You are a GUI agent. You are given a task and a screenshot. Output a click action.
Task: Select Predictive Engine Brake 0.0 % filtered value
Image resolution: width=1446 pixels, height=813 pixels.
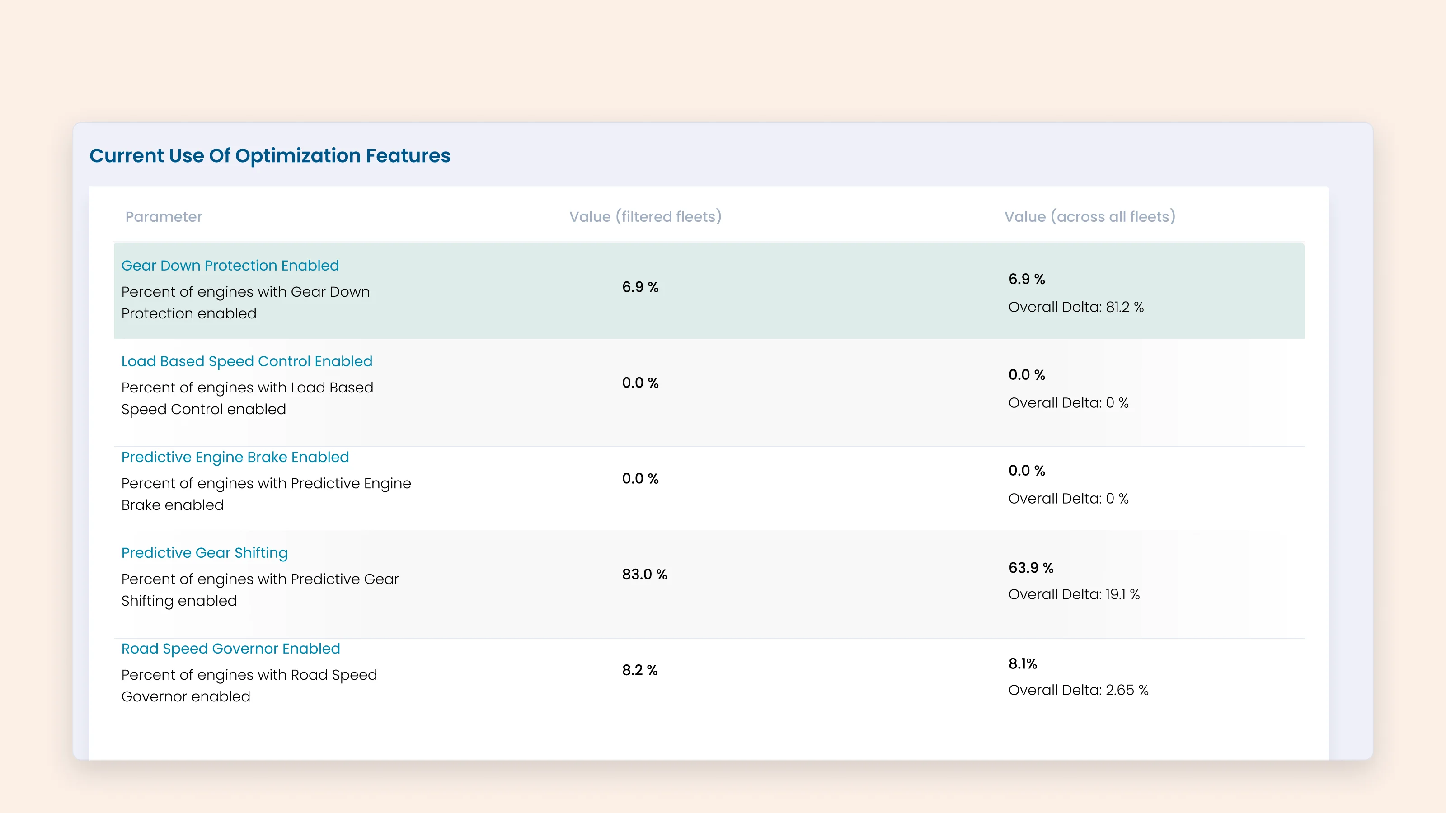click(x=640, y=479)
